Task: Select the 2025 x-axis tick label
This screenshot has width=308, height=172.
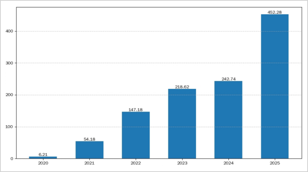Action: 274,163
